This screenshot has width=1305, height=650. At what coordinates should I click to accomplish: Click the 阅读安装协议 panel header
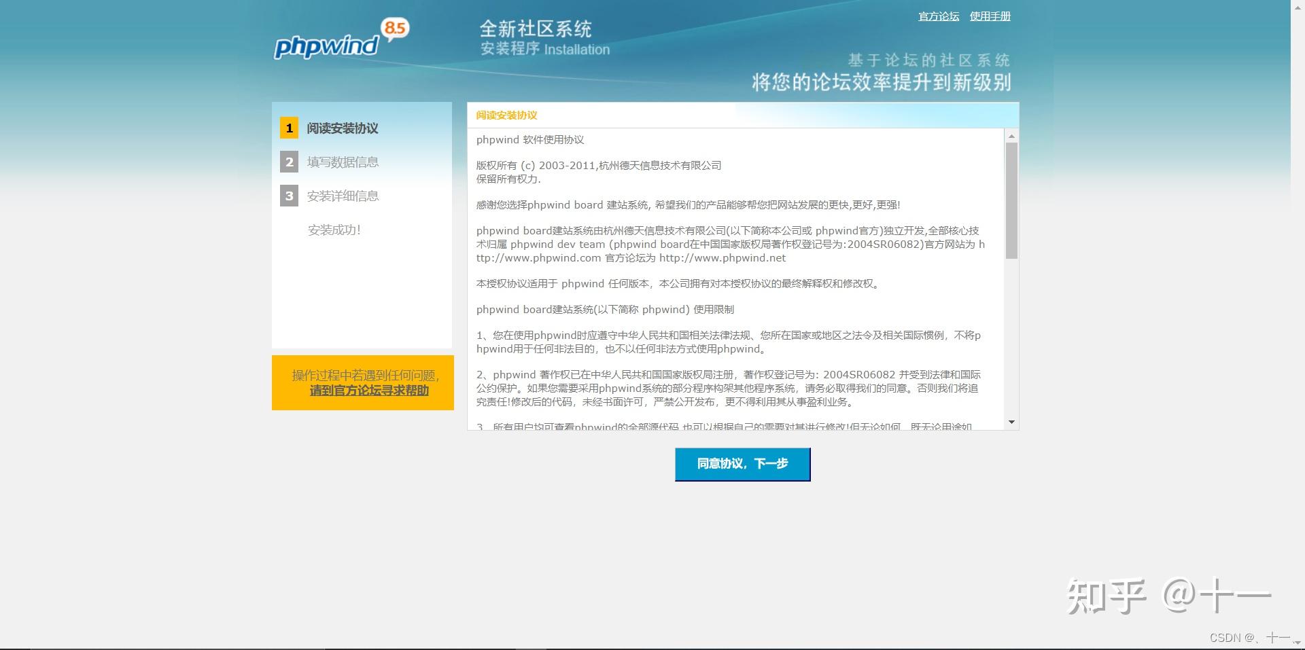point(743,115)
